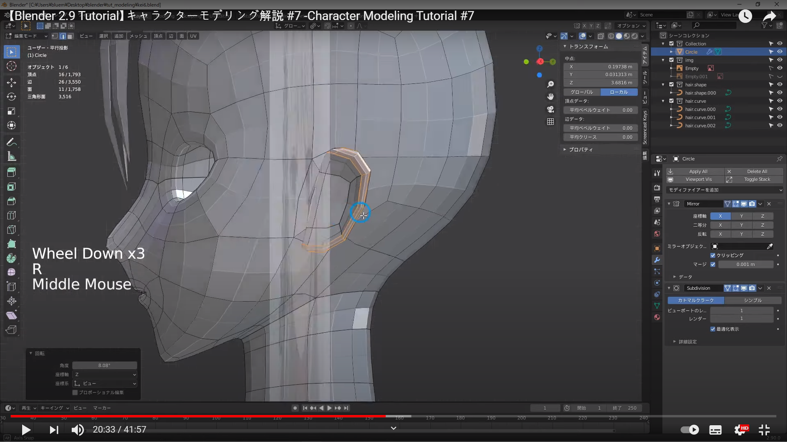Select the Annotate pencil tool
This screenshot has width=787, height=442.
(11, 142)
